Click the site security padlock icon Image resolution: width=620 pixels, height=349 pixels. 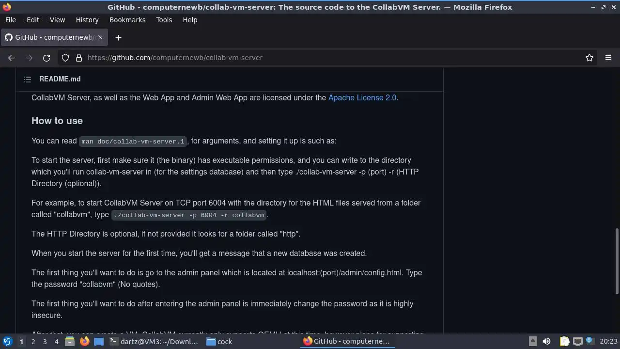(79, 58)
